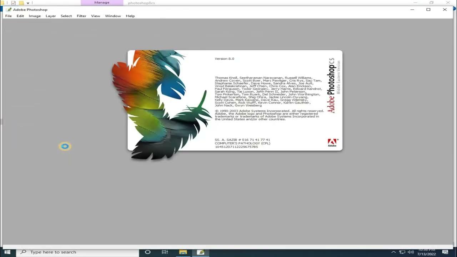Click the new folder icon in Explorer toolbar
This screenshot has height=257, width=457.
[21, 3]
